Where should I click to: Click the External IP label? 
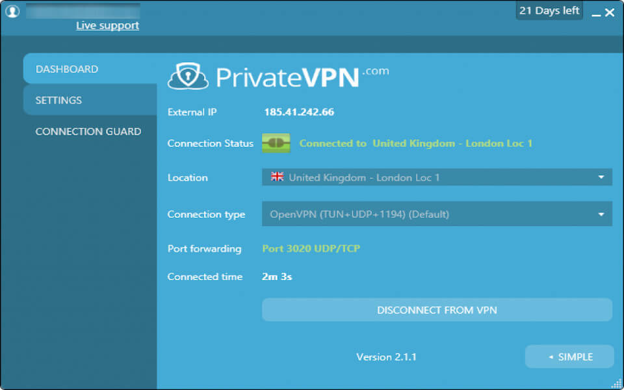coord(192,112)
